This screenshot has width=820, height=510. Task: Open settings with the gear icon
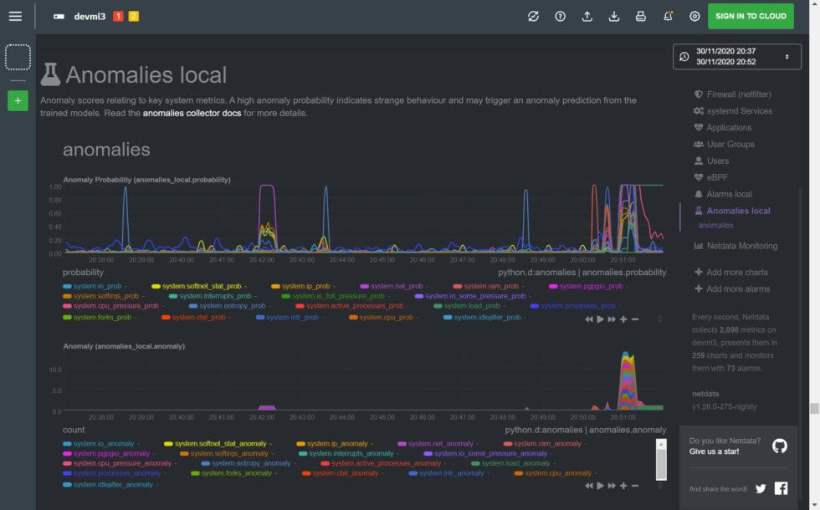[x=694, y=16]
